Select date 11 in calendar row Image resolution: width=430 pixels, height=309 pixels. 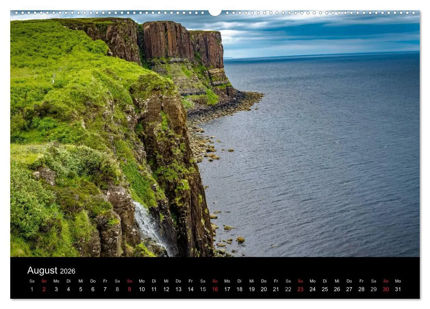154,289
